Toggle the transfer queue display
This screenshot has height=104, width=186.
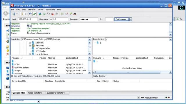[x=34, y=14]
